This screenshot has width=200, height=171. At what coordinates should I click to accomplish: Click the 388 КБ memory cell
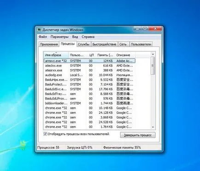[x=108, y=71]
